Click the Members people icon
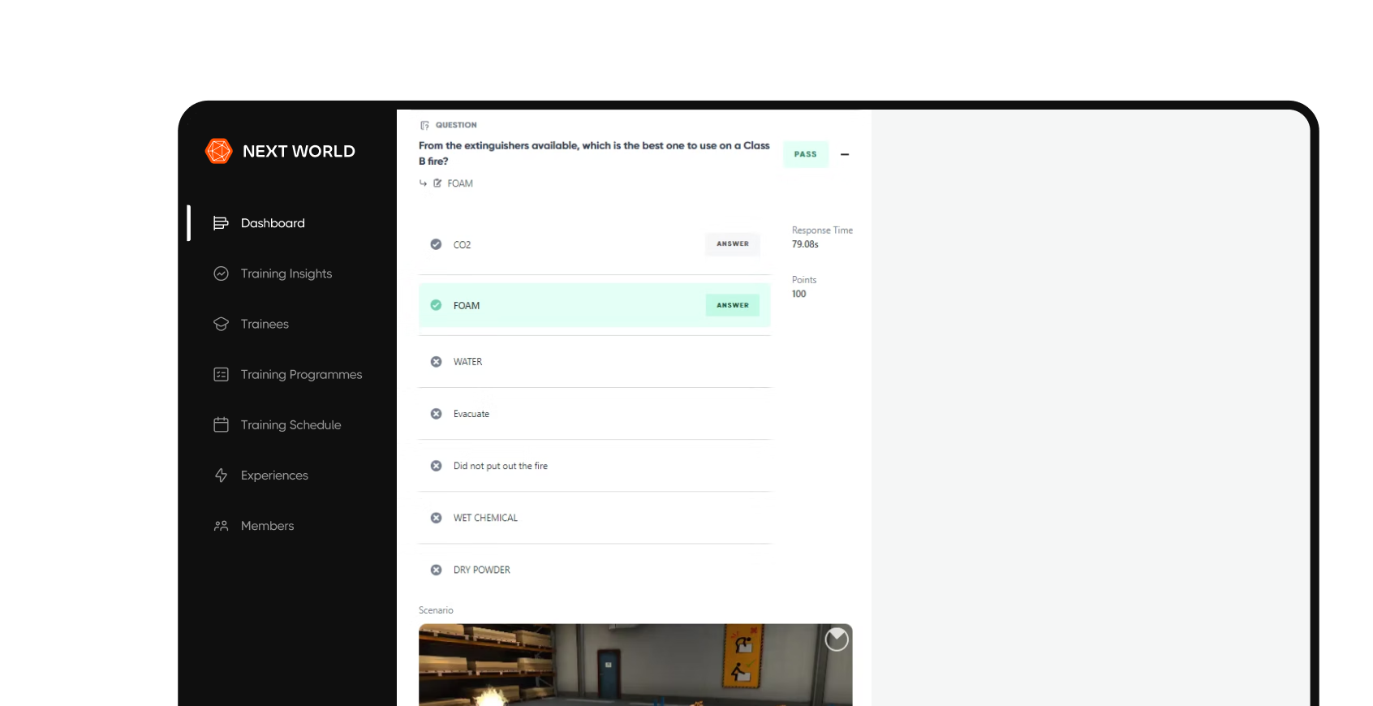1373x706 pixels. click(x=221, y=526)
